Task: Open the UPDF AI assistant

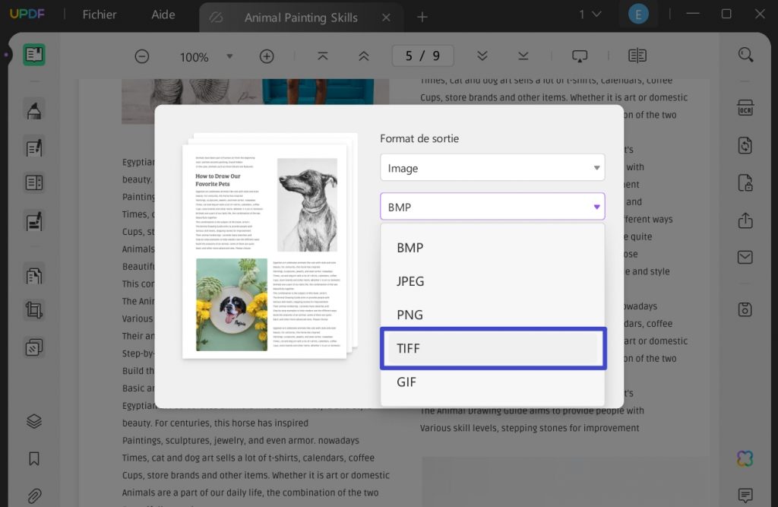Action: 745,458
